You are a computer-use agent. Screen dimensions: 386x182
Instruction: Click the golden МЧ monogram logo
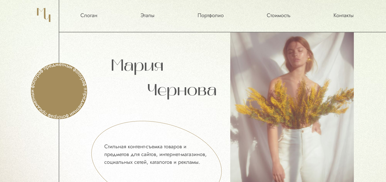[44, 15]
